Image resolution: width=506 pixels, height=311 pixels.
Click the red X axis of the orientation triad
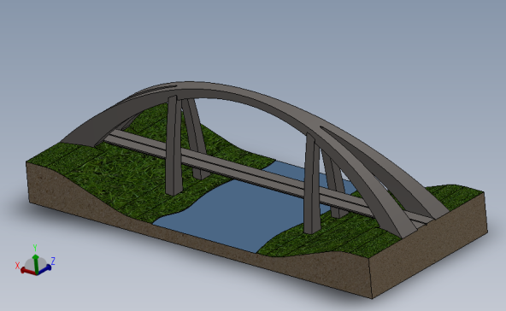27,271
